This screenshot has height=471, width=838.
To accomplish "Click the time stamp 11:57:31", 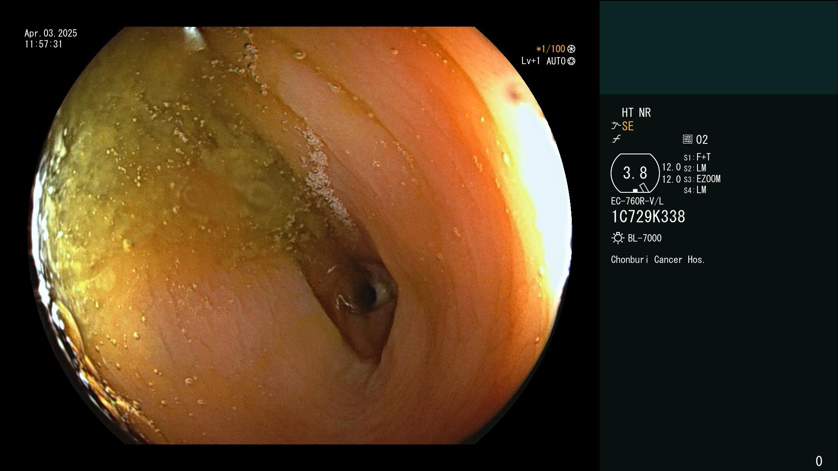I will tap(44, 44).
